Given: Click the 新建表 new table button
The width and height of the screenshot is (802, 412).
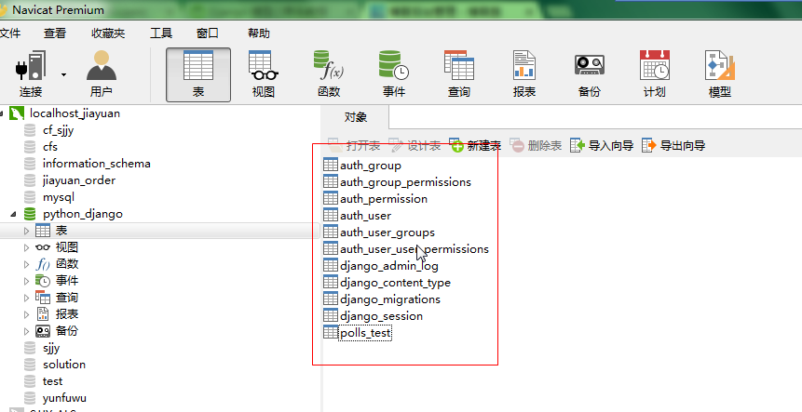Looking at the screenshot, I should point(475,146).
